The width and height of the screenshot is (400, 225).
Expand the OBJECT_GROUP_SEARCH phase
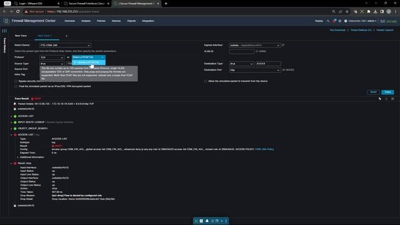tap(11, 129)
